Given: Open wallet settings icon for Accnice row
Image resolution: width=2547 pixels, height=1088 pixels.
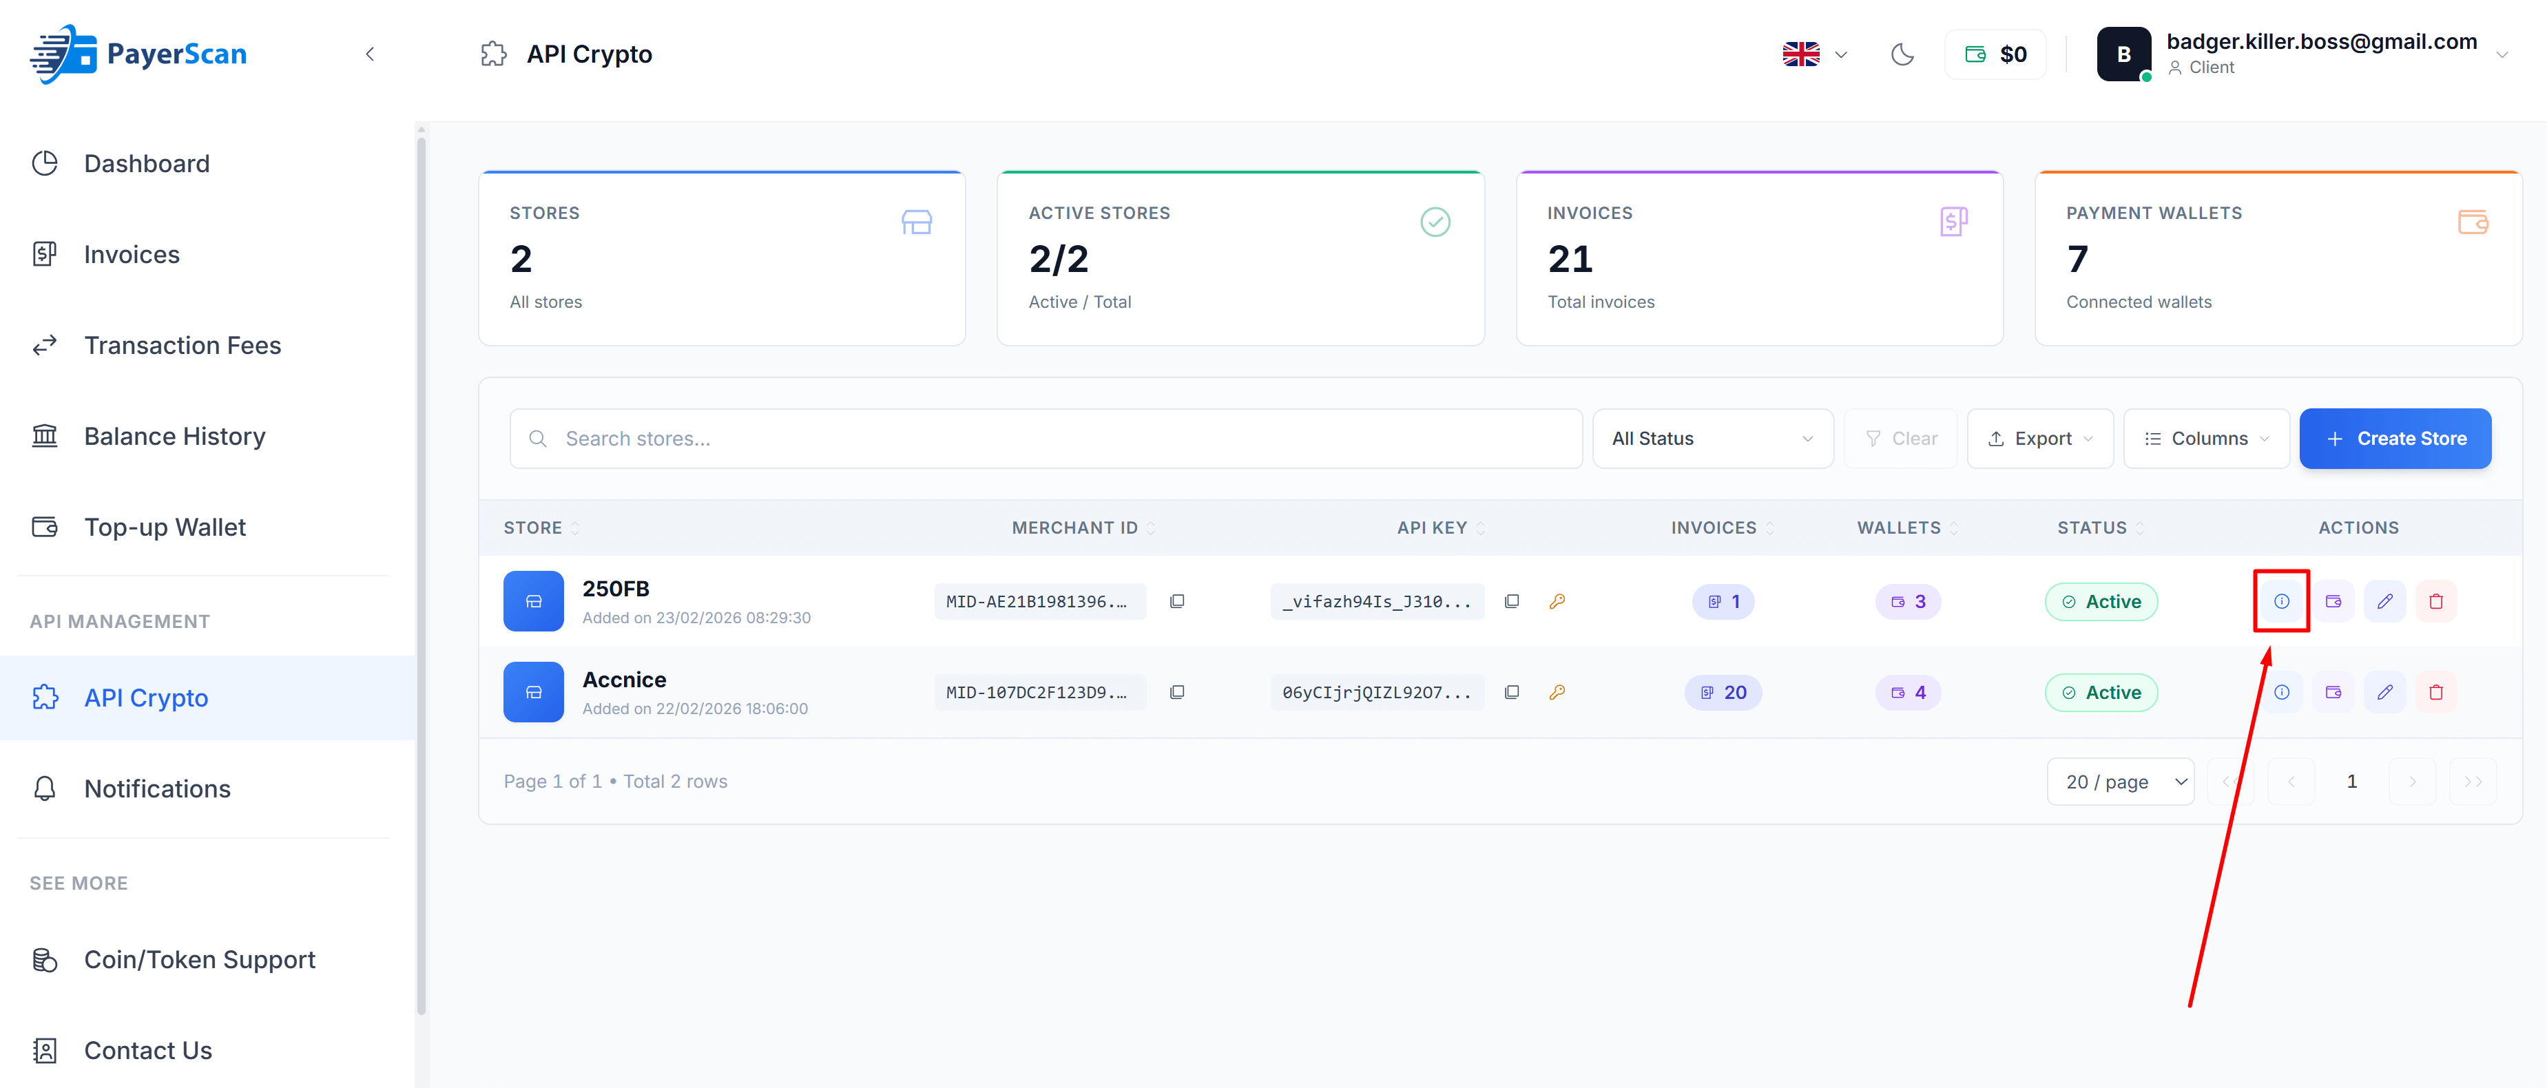Looking at the screenshot, I should pos(2333,692).
